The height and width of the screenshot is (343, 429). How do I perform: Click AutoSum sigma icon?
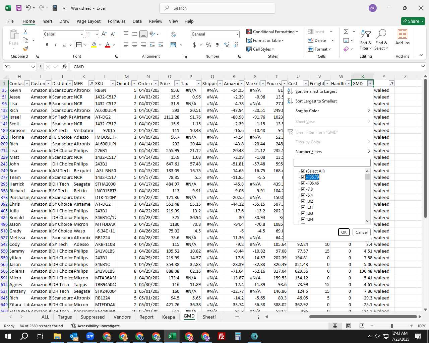[346, 31]
